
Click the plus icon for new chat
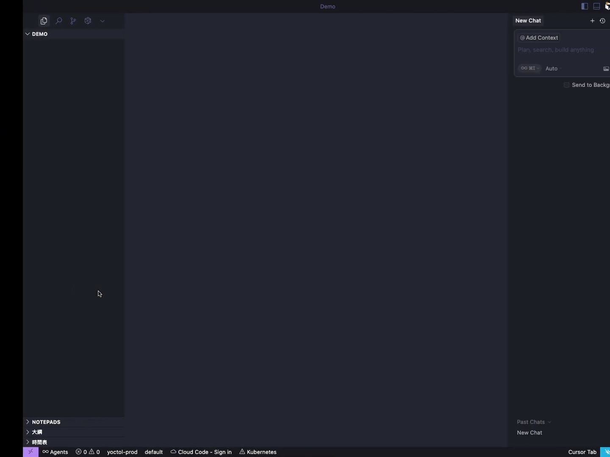click(592, 21)
